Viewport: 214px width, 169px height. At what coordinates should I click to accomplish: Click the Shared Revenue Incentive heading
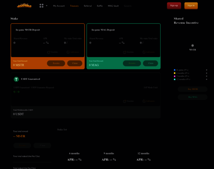tap(186, 21)
